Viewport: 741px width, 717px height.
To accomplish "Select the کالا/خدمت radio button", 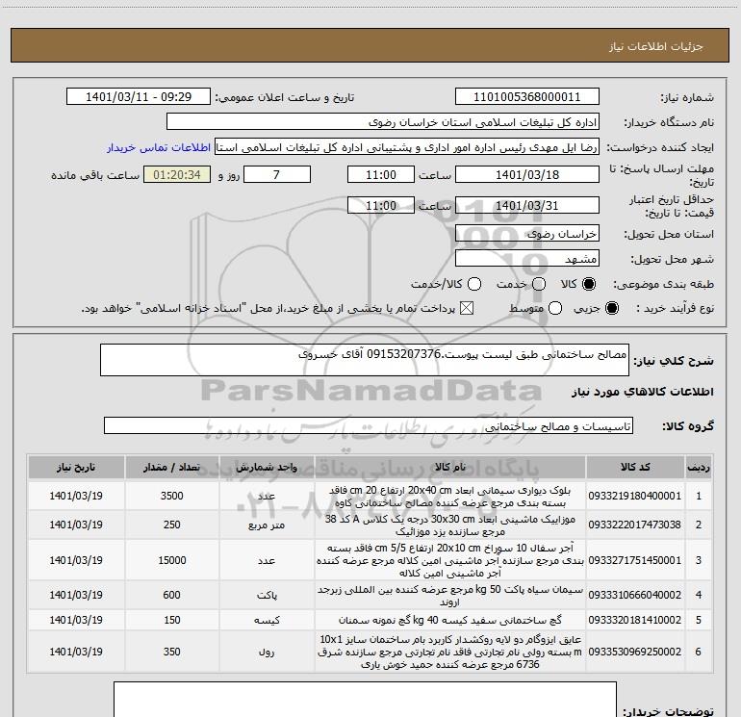I will [x=474, y=284].
